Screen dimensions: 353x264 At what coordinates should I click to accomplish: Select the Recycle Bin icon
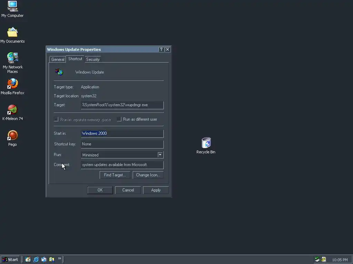click(x=206, y=146)
